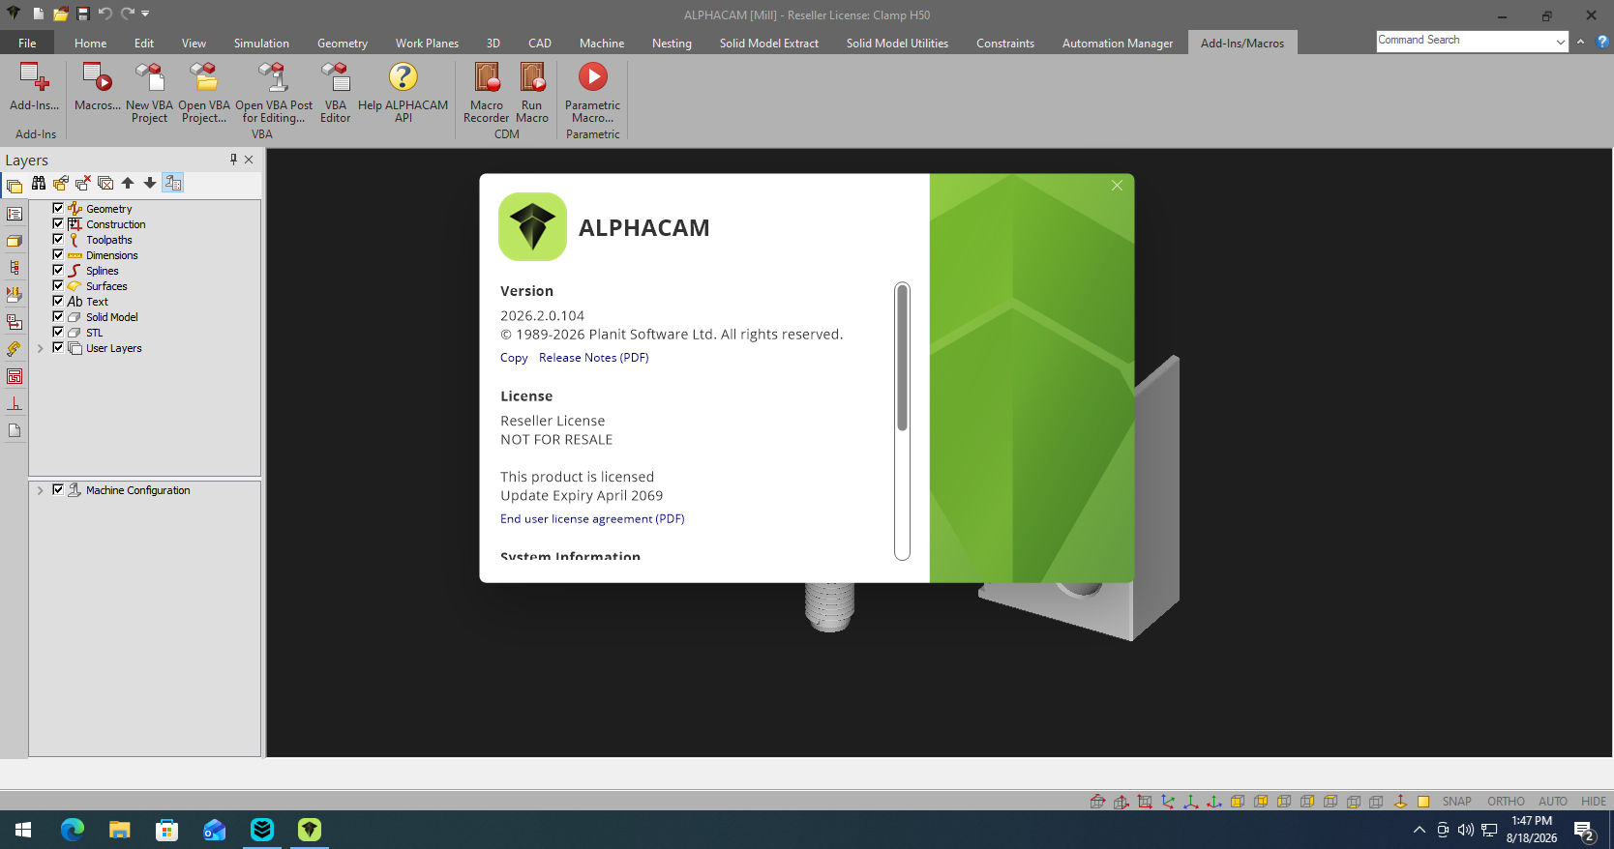Open quick access toolbar customize arrow

click(145, 14)
